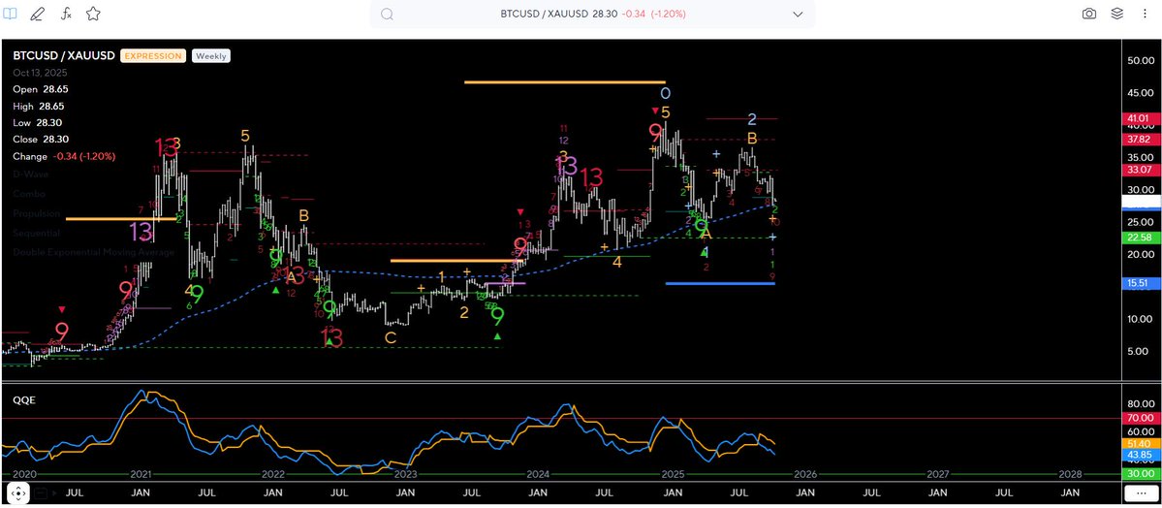This screenshot has width=1162, height=508.
Task: Click the chart pan/move control icon
Action: coord(18,492)
